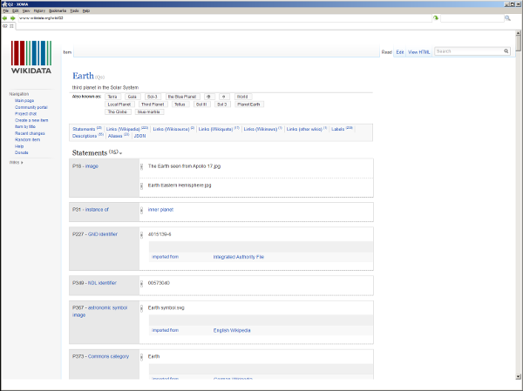The width and height of the screenshot is (523, 391).
Task: Click the green reload icon in the address bar
Action: [436, 17]
